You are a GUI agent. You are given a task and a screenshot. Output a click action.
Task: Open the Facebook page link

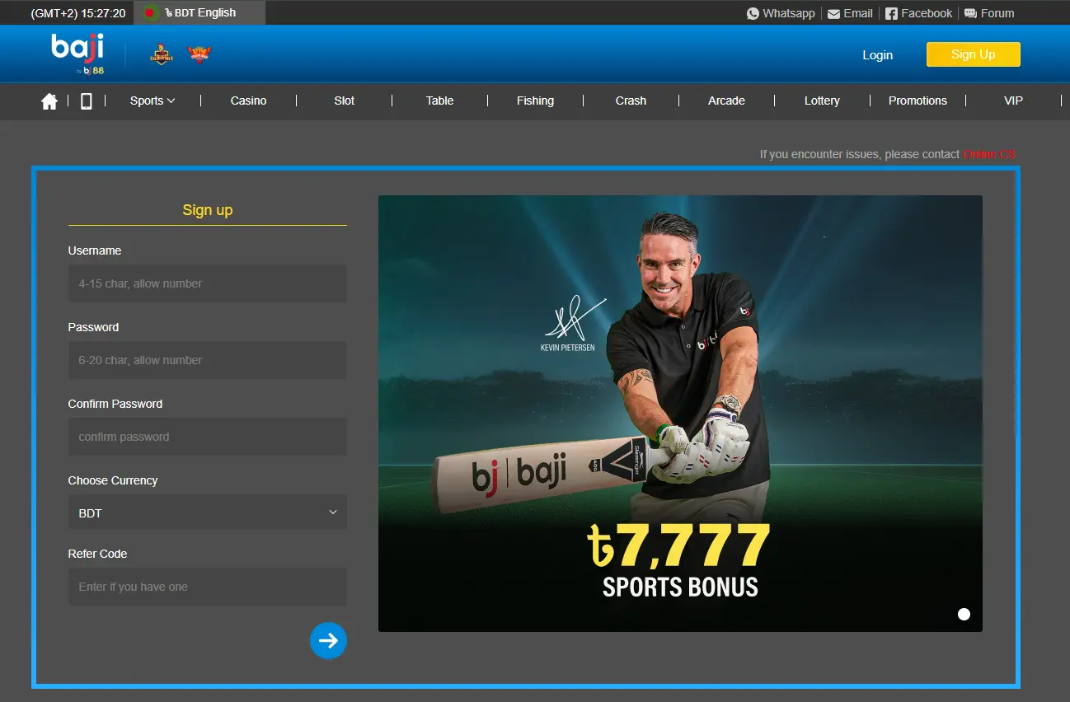point(918,13)
